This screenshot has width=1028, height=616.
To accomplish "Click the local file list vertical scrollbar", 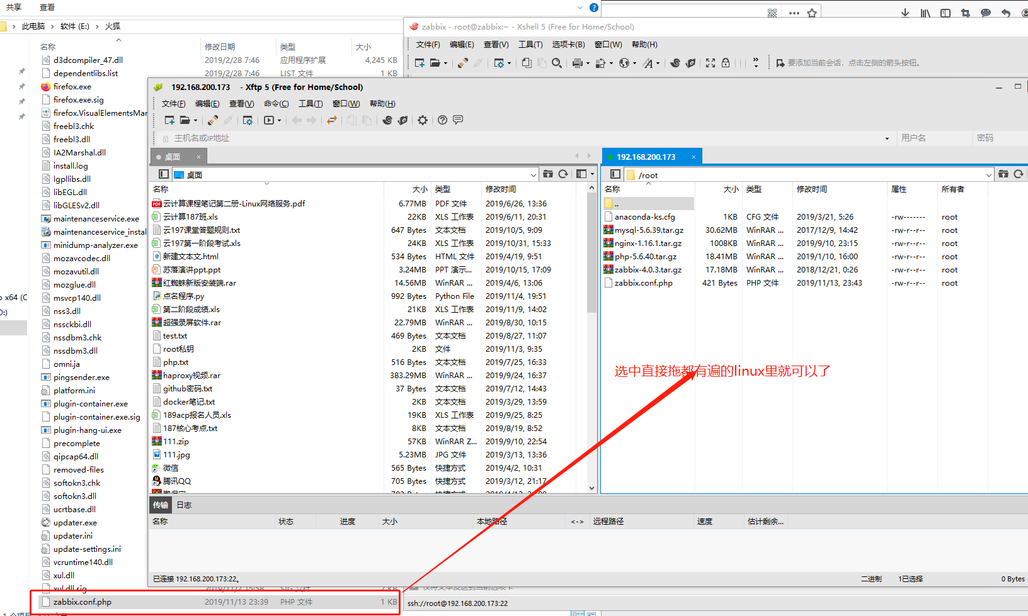I will click(x=591, y=252).
